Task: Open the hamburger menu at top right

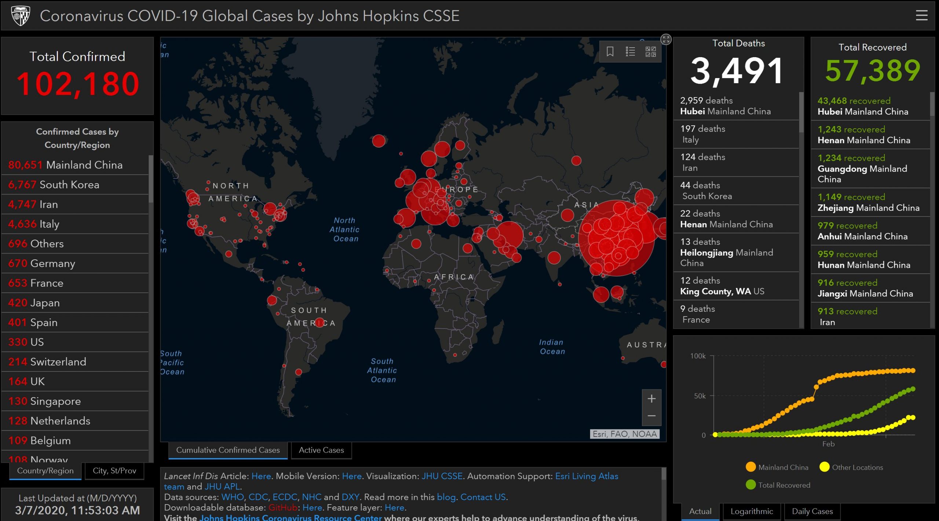Action: 921,15
